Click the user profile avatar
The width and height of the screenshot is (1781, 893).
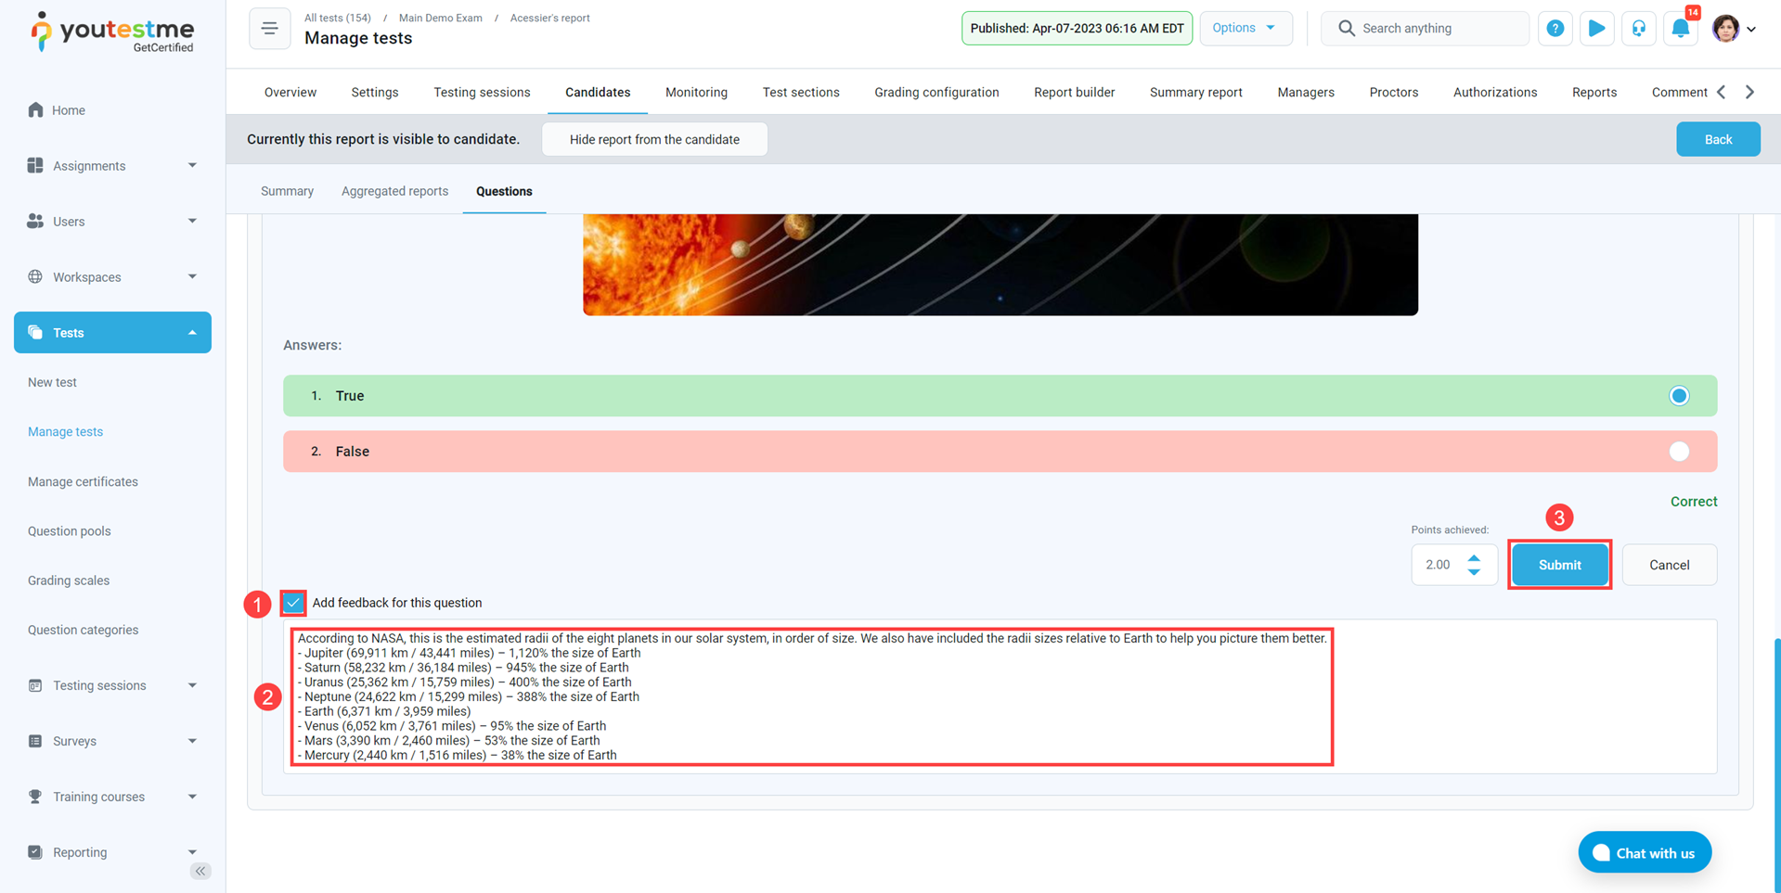pyautogui.click(x=1726, y=29)
